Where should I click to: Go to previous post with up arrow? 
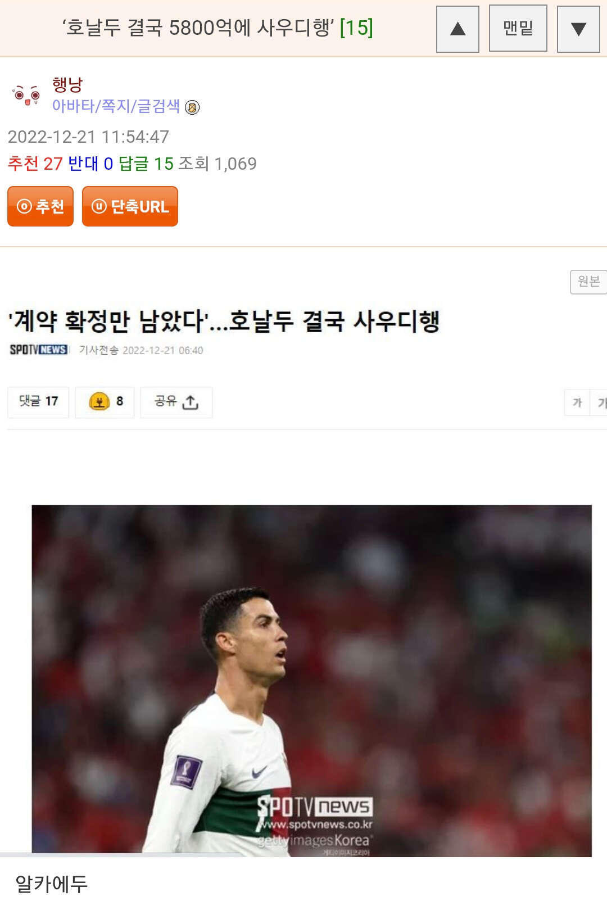coord(457,29)
